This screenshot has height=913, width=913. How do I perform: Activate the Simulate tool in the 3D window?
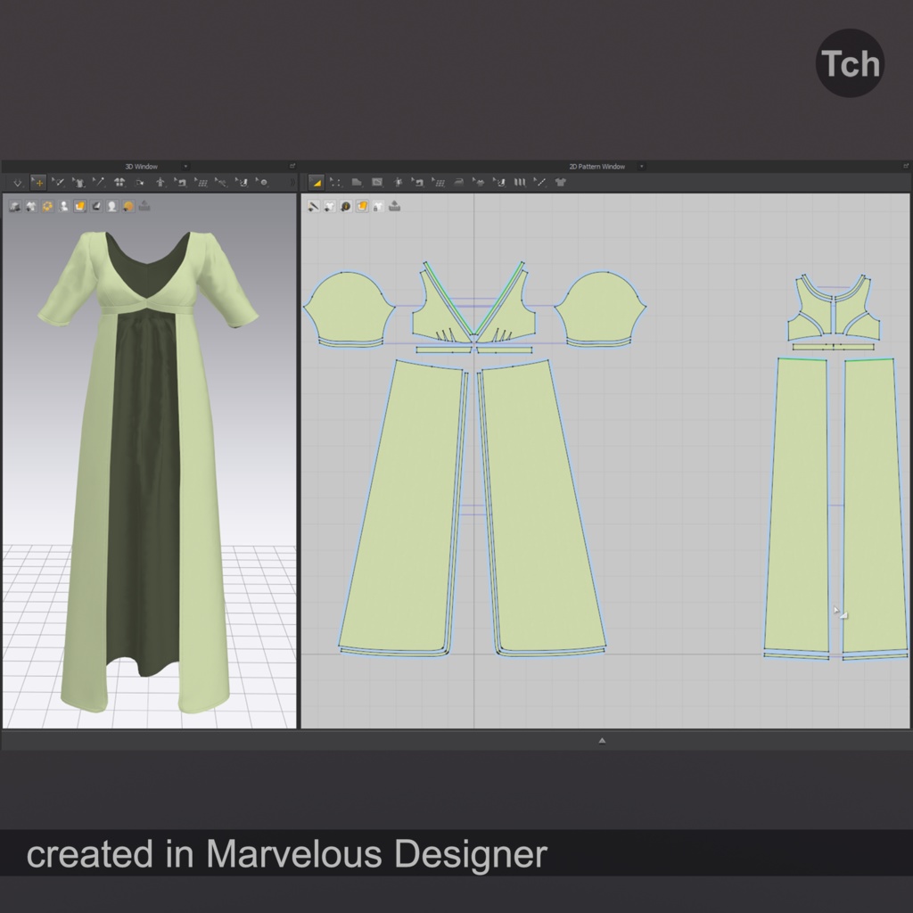tap(18, 181)
